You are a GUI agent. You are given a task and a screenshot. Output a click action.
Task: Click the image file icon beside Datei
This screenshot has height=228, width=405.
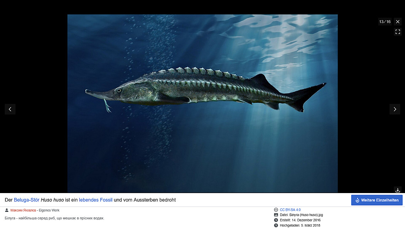(276, 215)
